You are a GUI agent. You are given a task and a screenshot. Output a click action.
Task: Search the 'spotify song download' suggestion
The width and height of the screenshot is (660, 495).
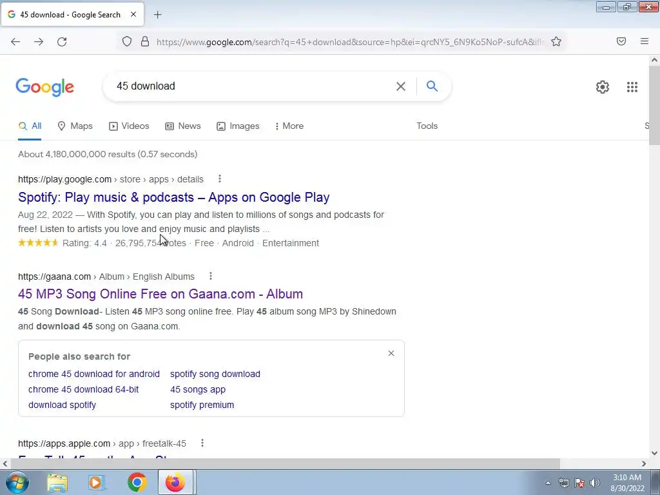tap(215, 374)
